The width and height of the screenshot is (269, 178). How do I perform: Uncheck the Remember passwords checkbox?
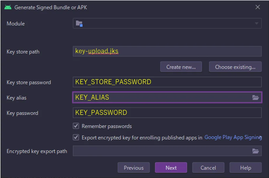[76, 126]
